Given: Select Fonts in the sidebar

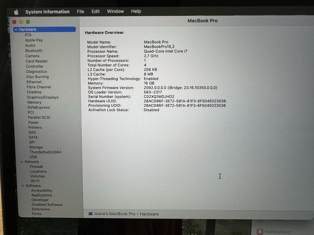Looking at the screenshot, I should 37,214.
